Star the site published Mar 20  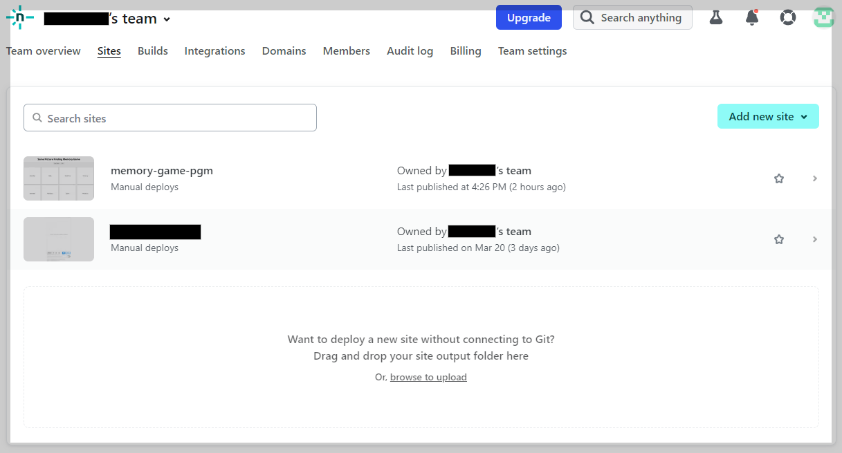point(779,239)
